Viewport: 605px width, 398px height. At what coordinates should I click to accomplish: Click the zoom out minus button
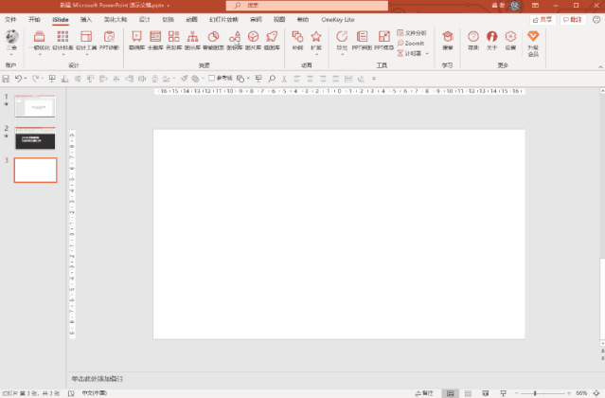tap(517, 393)
